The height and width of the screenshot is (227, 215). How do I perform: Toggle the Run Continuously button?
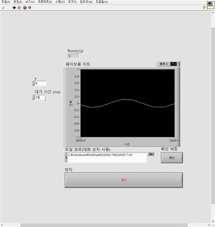(x=19, y=7)
